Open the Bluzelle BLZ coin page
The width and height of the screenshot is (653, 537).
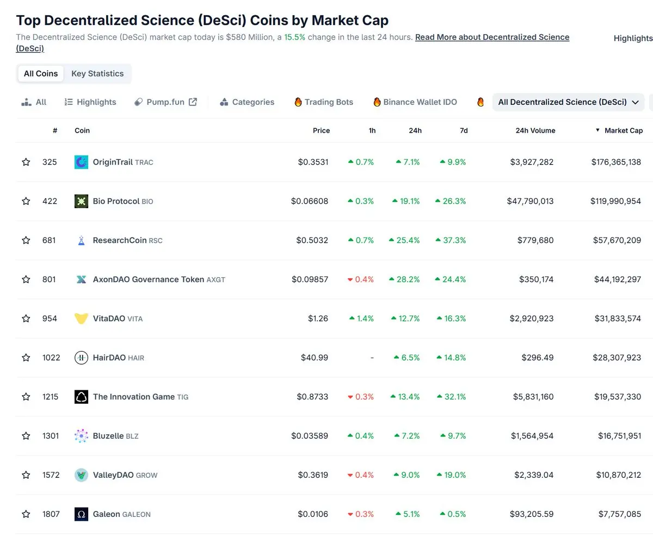[x=116, y=436]
